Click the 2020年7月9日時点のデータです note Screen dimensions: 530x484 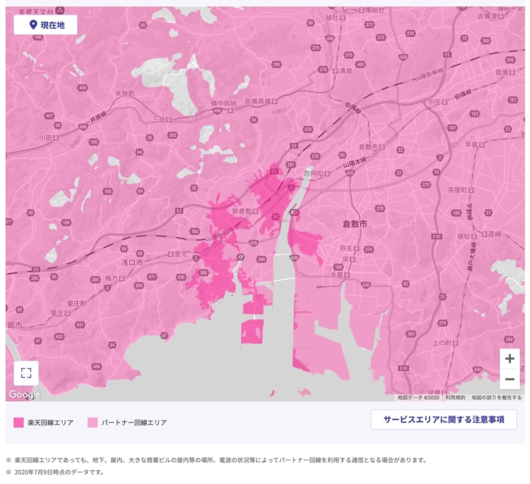[59, 472]
